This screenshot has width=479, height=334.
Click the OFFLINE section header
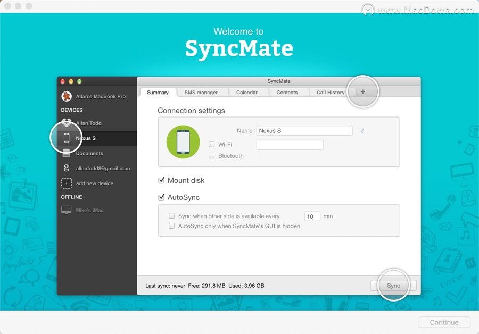point(71,197)
